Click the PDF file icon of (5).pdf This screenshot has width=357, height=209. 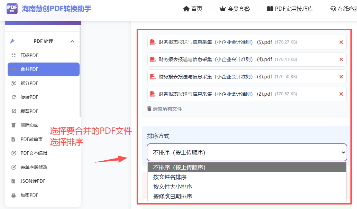[153, 42]
